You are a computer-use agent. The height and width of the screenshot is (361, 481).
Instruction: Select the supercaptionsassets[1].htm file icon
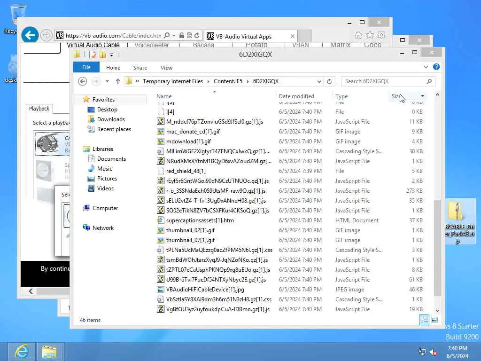(x=160, y=220)
